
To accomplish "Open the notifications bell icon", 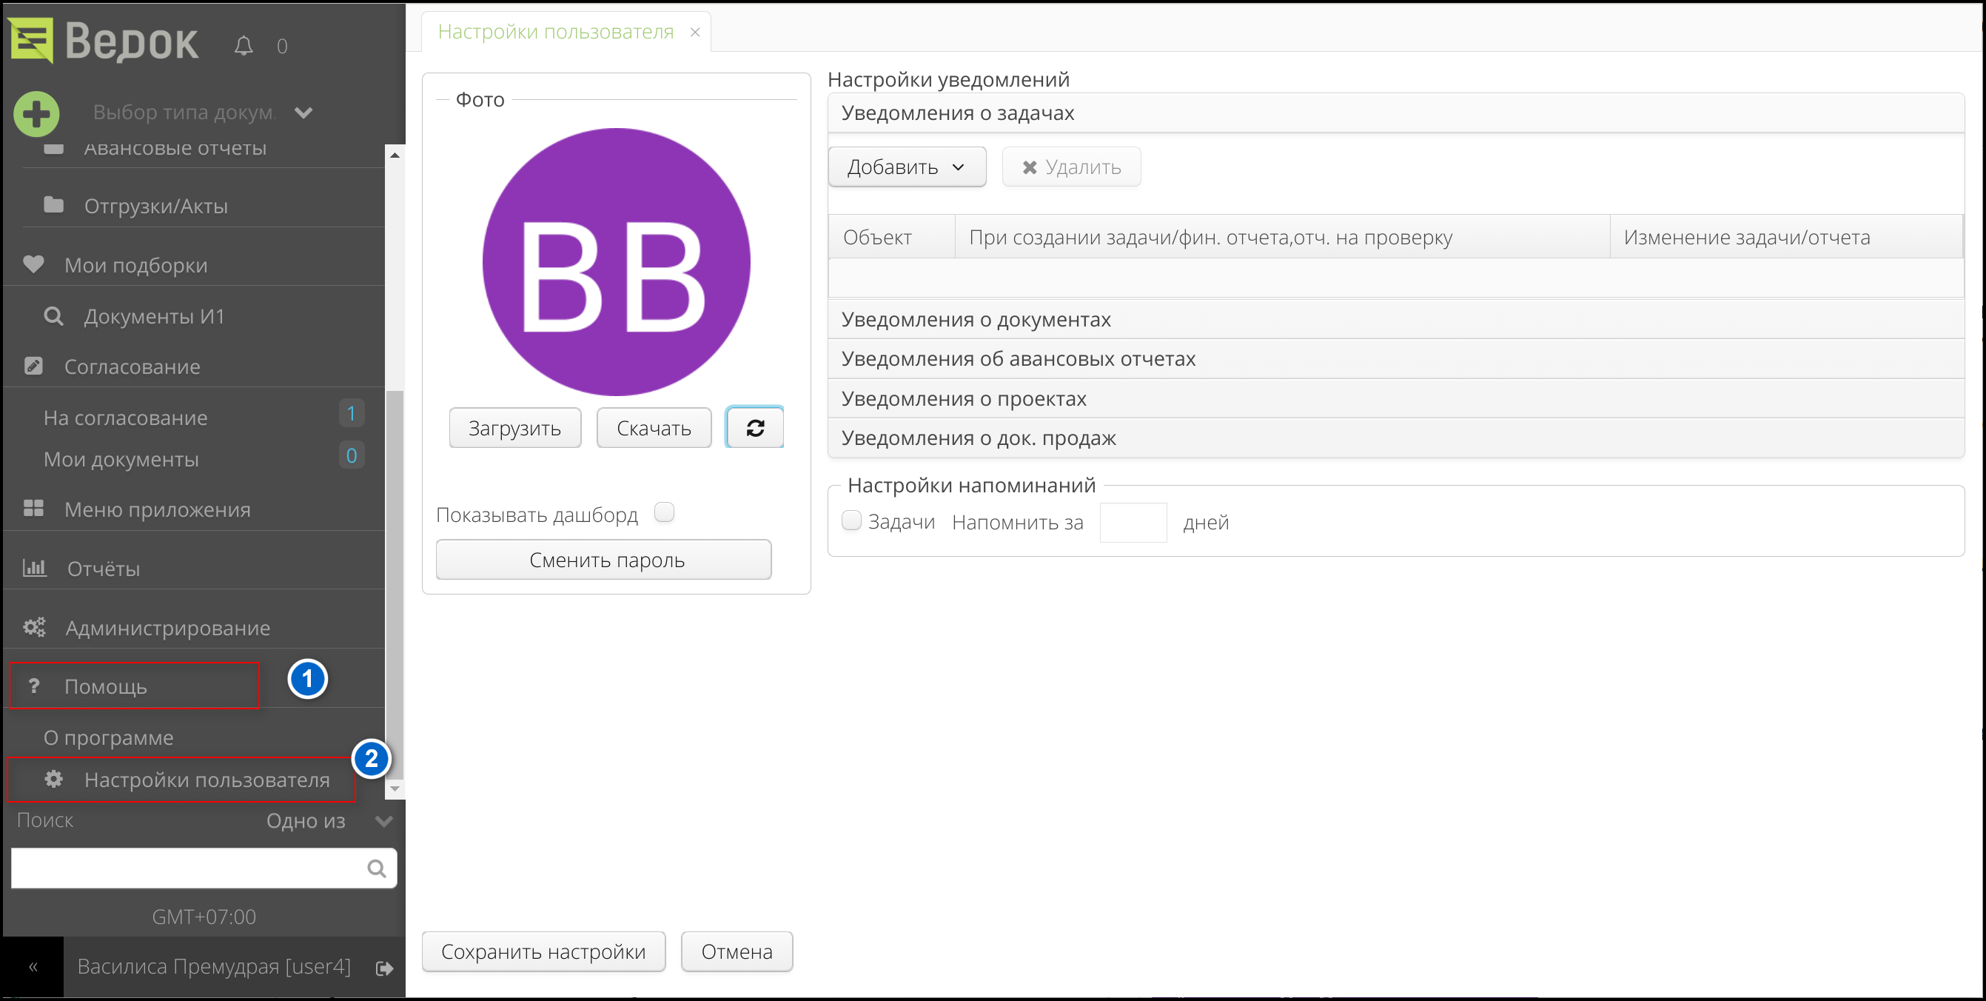I will (243, 44).
